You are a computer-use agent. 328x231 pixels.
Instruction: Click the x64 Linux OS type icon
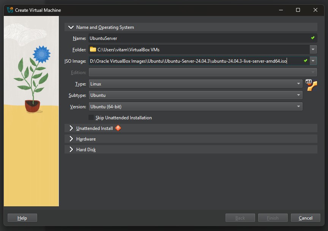pos(311,85)
